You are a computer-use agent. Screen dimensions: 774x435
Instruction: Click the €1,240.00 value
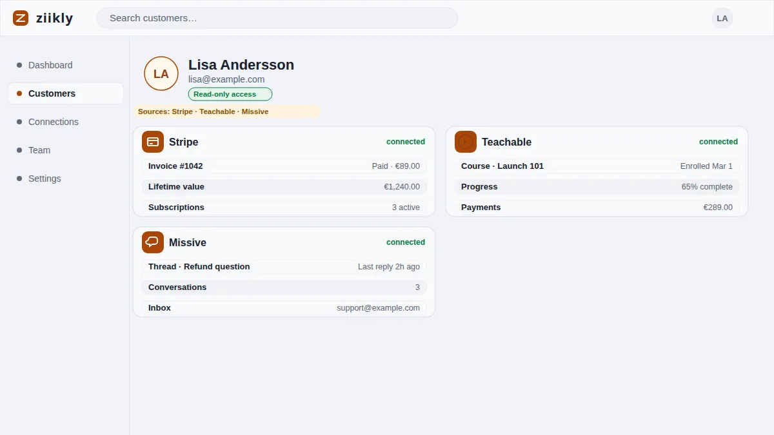(402, 187)
